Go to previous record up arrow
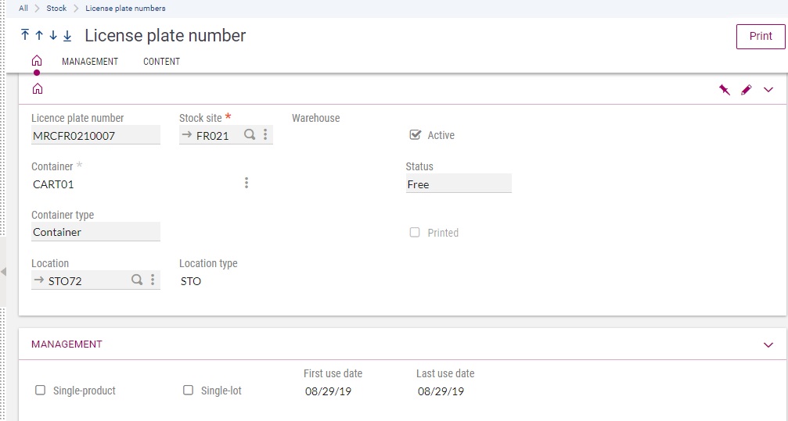Viewport: 788px width, 421px height. tap(39, 36)
